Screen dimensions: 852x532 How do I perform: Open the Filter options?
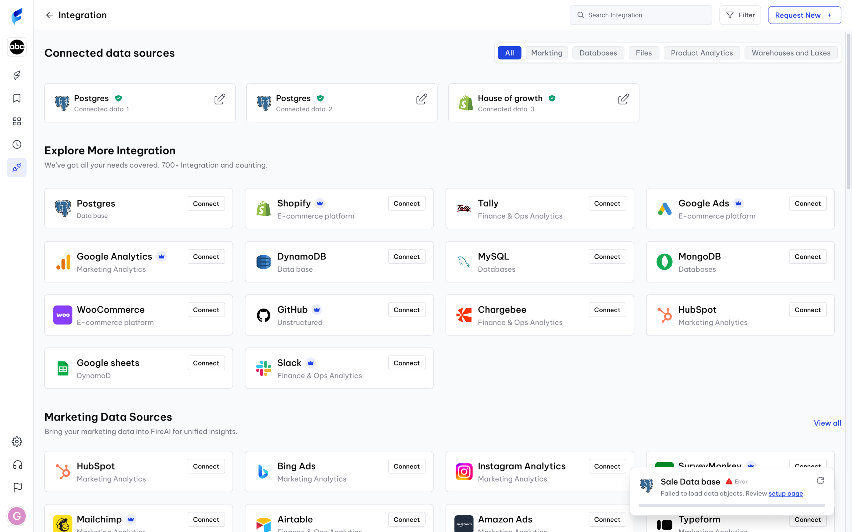[740, 15]
